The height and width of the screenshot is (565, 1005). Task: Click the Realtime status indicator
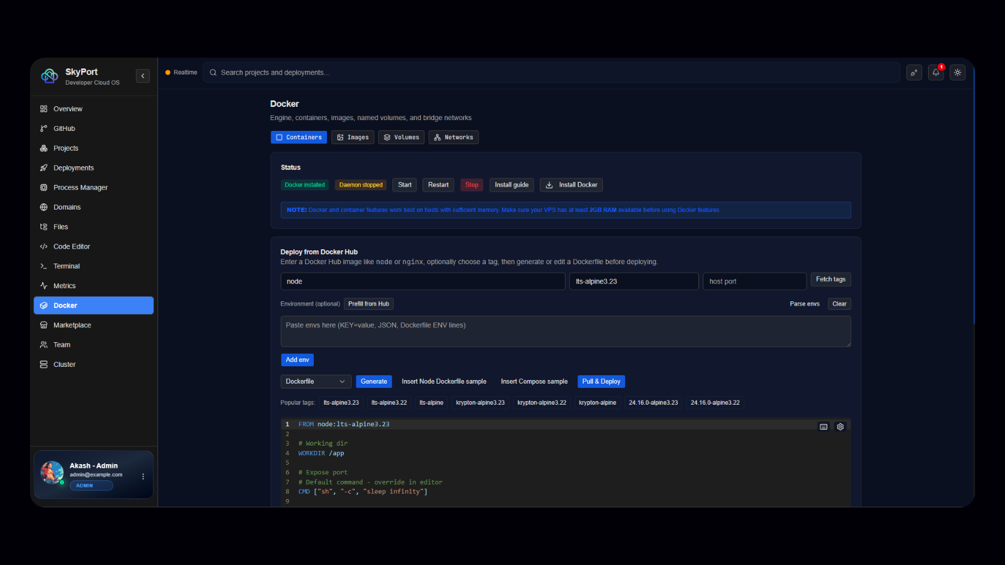(x=182, y=73)
